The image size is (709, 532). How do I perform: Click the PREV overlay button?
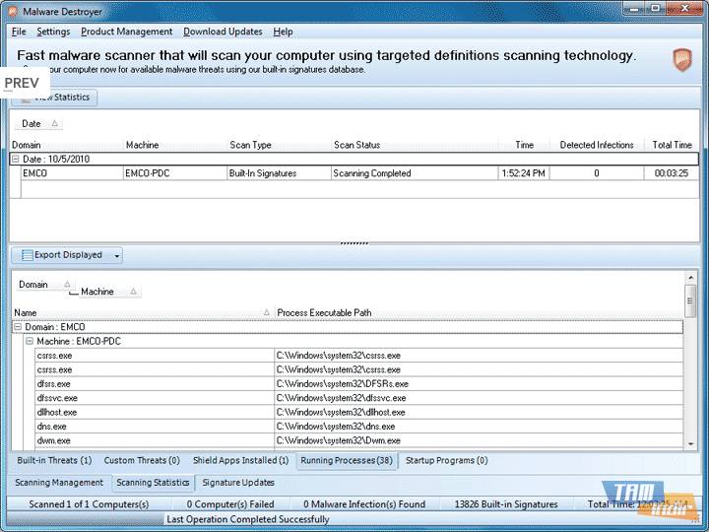coord(22,83)
